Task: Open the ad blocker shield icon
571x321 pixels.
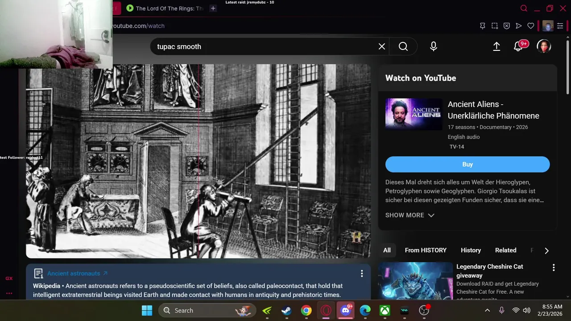Action: pyautogui.click(x=507, y=26)
